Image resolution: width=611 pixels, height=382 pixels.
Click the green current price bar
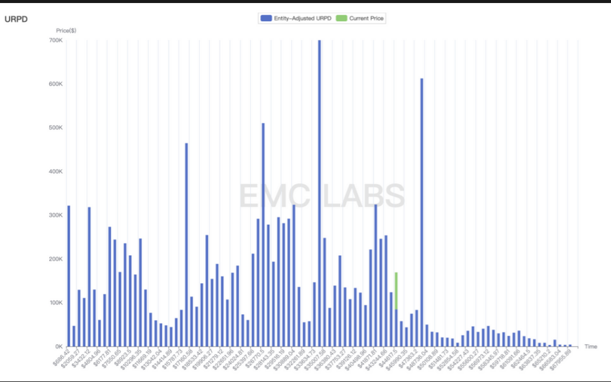[396, 291]
